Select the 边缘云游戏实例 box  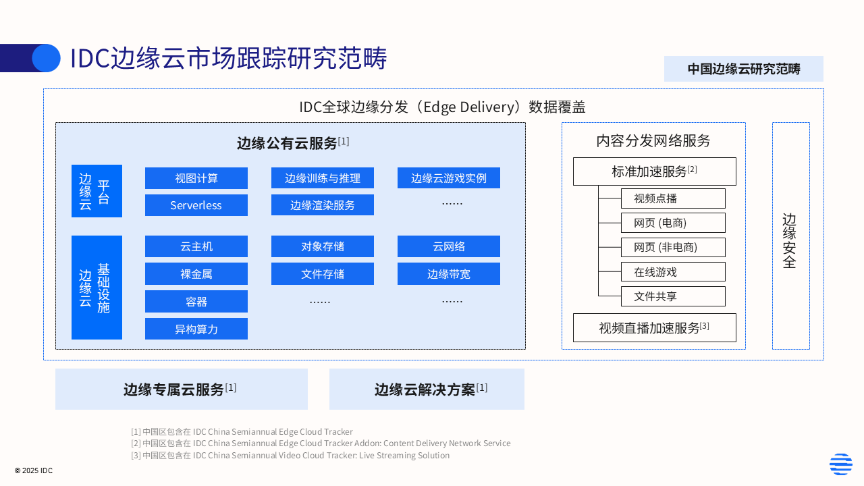[449, 178]
